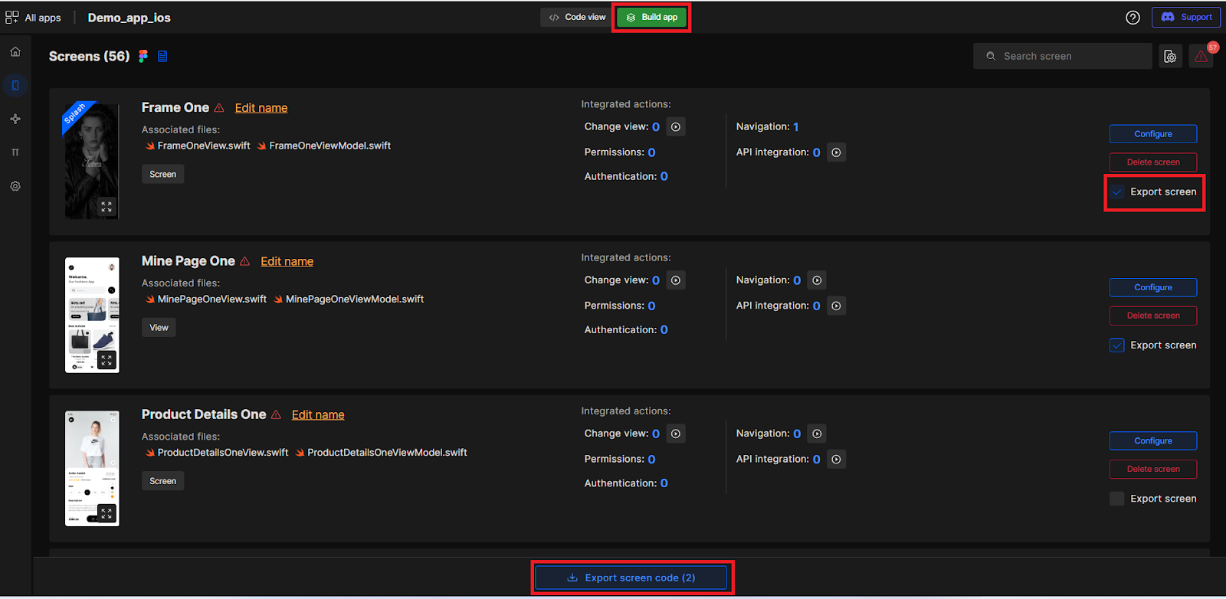
Task: Uncheck Export screen for Frame One
Action: 1117,192
